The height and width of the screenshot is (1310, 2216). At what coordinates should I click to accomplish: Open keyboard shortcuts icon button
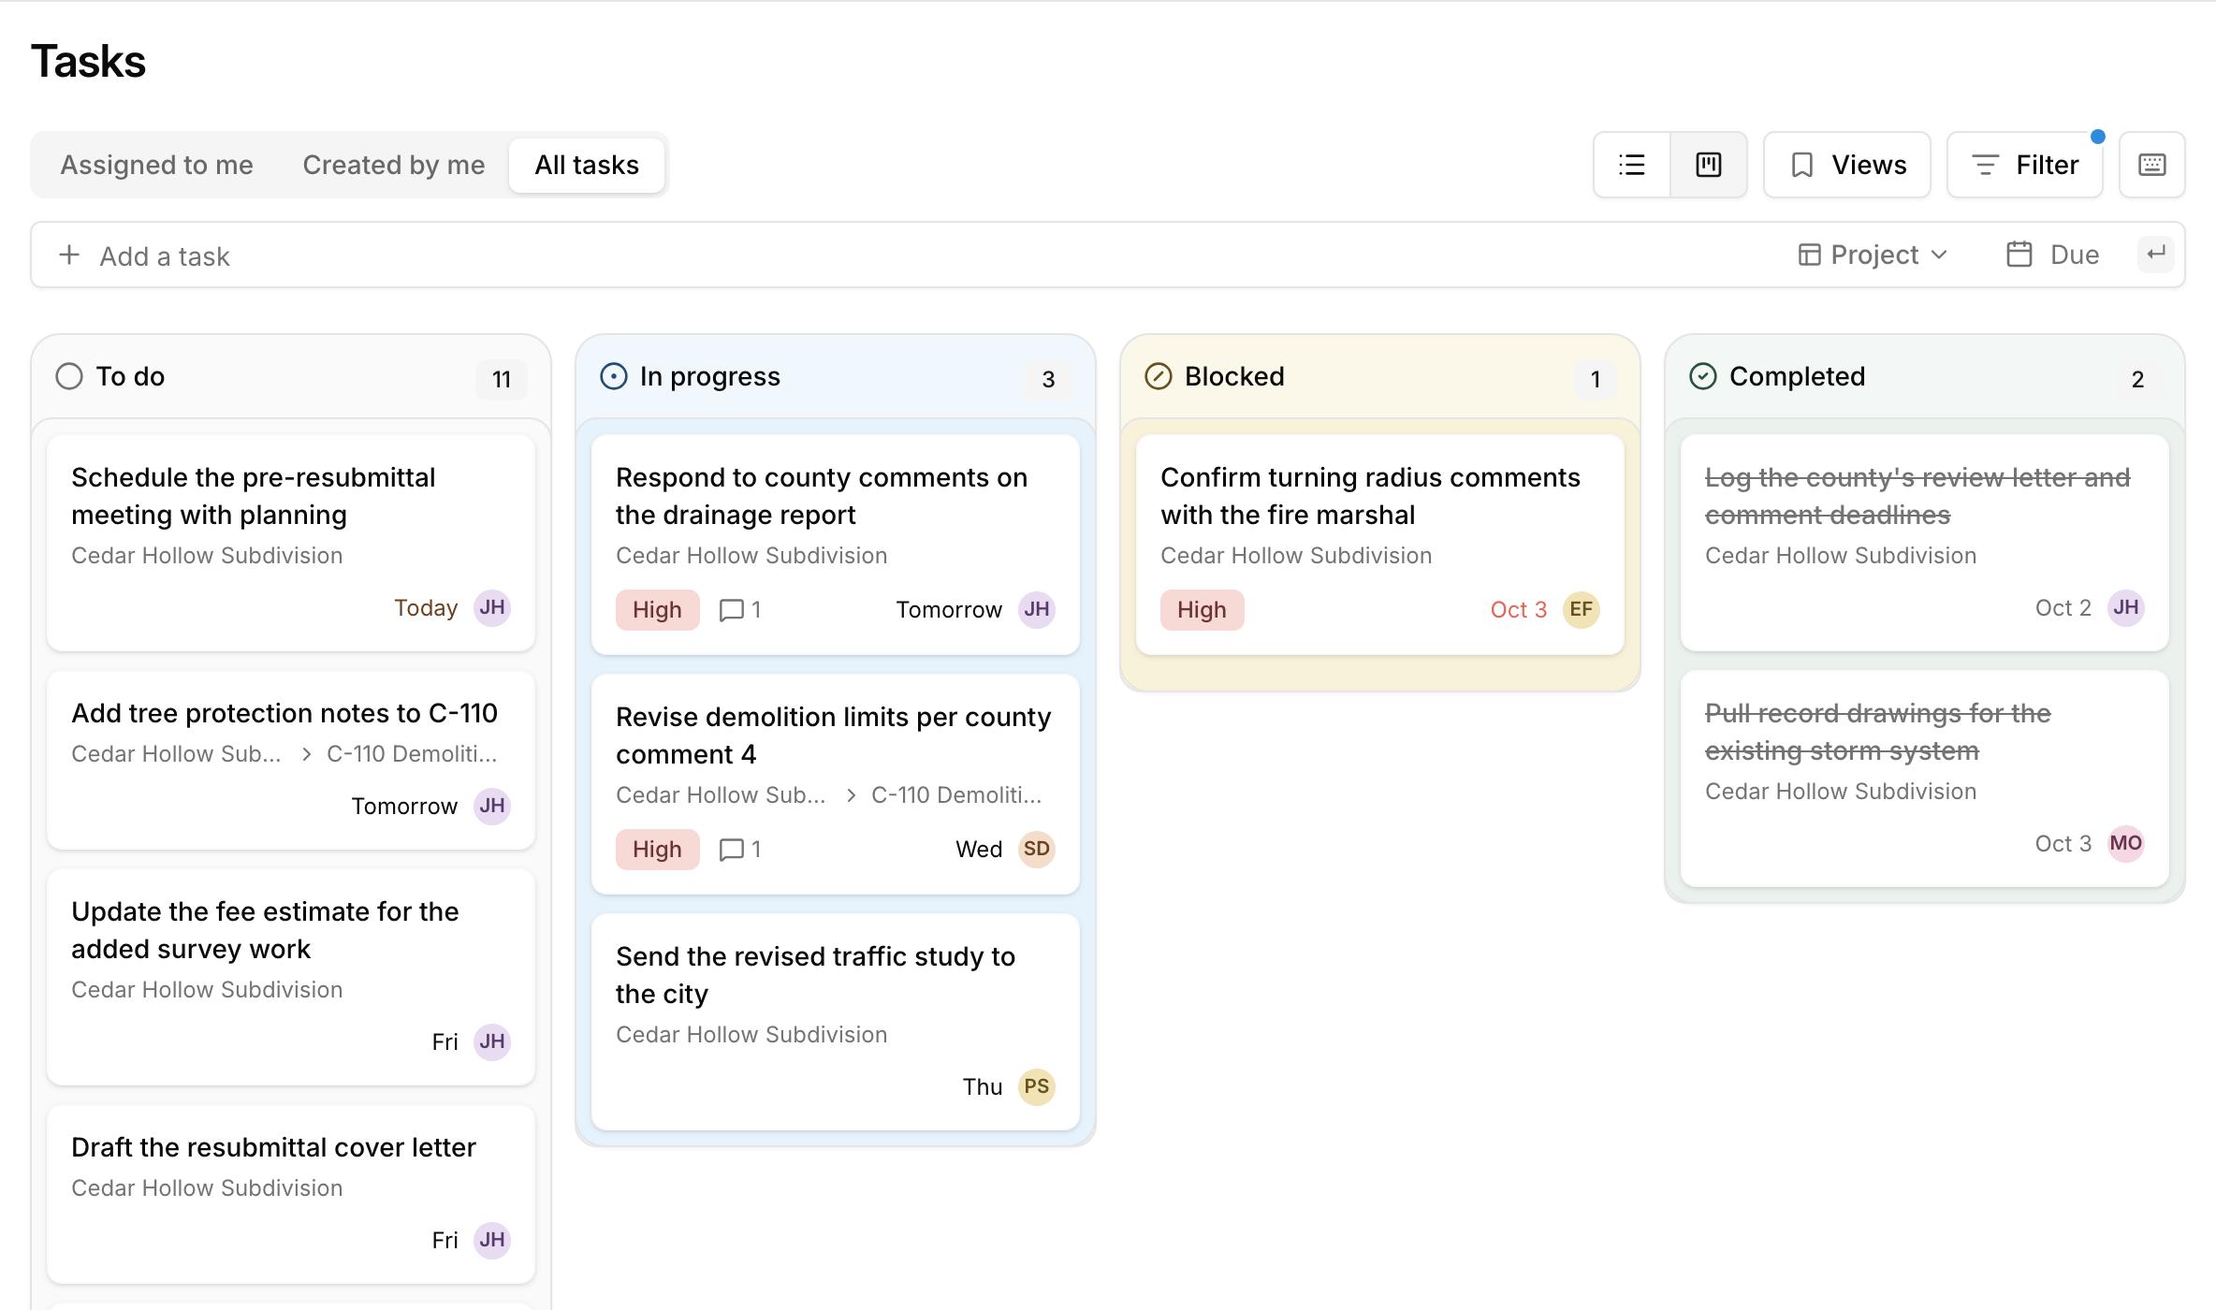[x=2151, y=165]
